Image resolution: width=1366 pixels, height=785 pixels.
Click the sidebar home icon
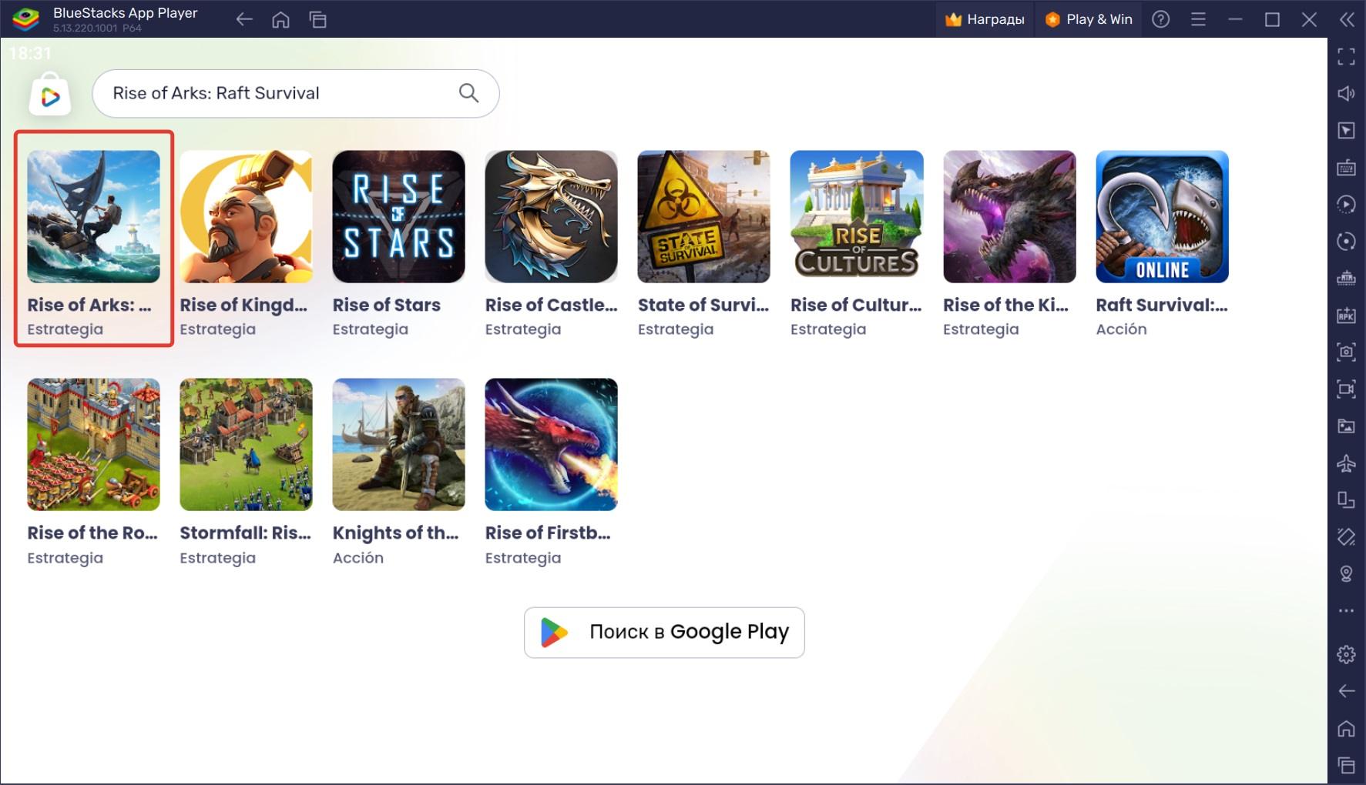coord(1346,728)
